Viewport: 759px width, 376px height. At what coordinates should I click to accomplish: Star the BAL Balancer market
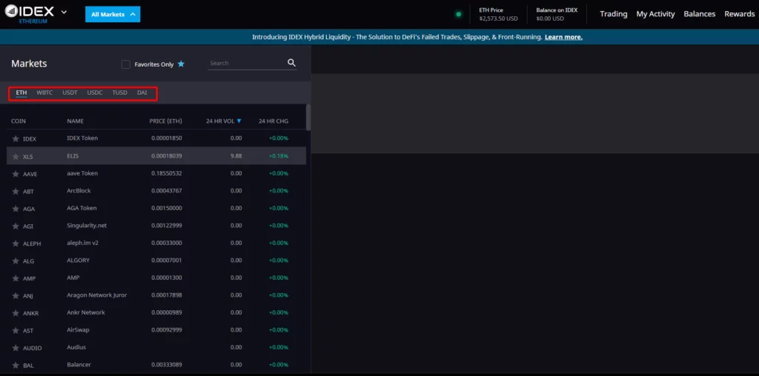click(15, 366)
